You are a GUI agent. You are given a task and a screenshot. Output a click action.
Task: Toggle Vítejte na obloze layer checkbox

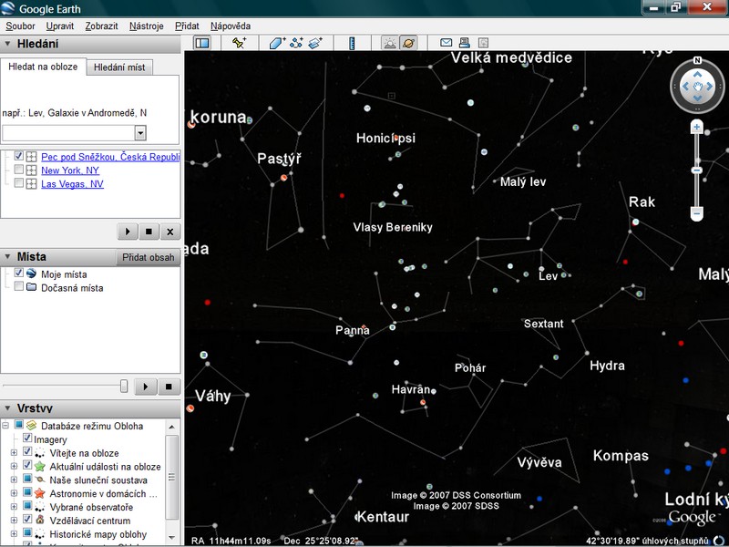click(x=27, y=451)
